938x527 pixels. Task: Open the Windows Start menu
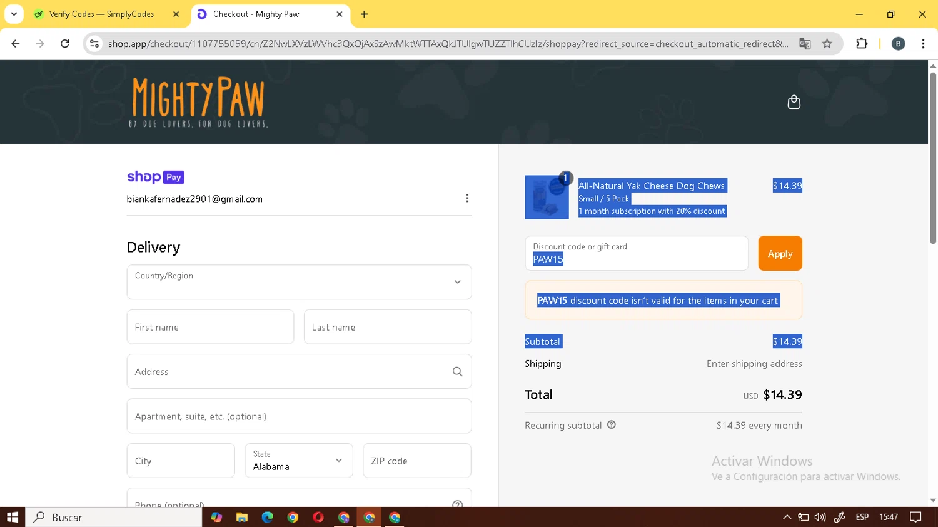(x=13, y=517)
